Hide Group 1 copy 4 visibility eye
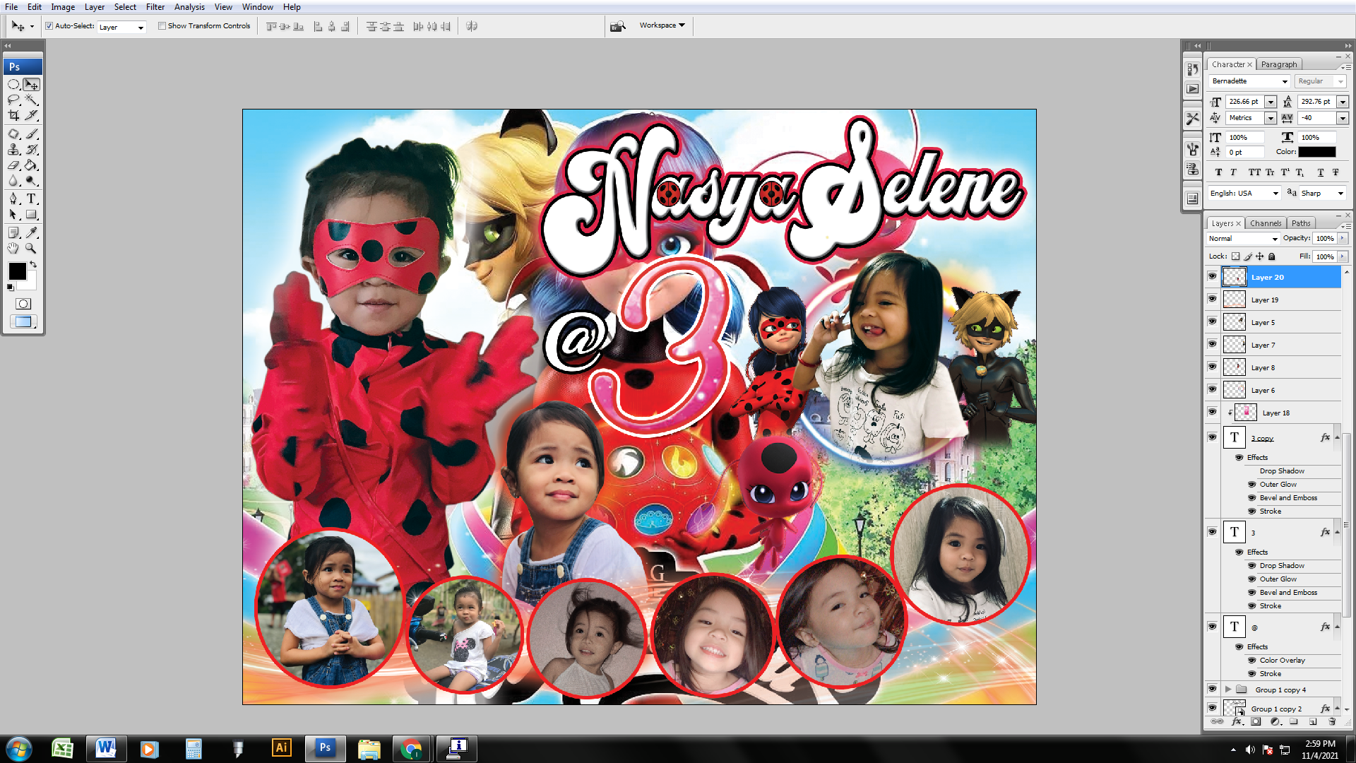The image size is (1356, 763). click(x=1213, y=689)
